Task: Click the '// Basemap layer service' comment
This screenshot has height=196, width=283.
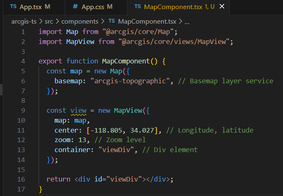Action: (x=225, y=81)
